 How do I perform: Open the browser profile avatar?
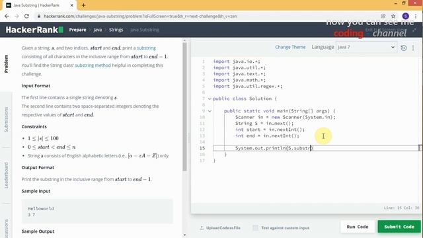[x=405, y=16]
